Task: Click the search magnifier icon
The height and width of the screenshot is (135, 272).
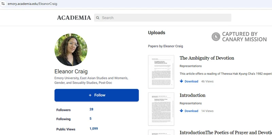Action: tap(98, 18)
